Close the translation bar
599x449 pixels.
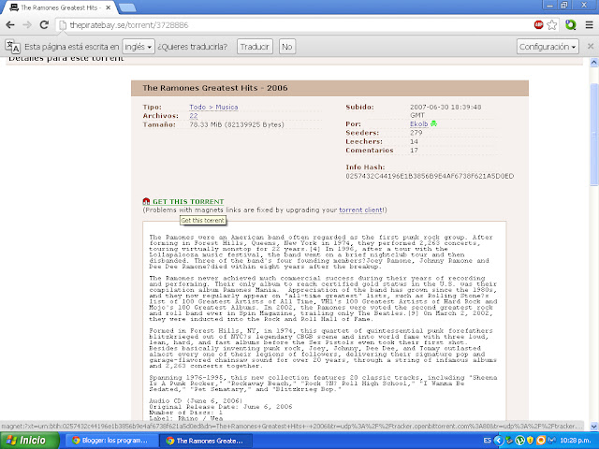591,46
